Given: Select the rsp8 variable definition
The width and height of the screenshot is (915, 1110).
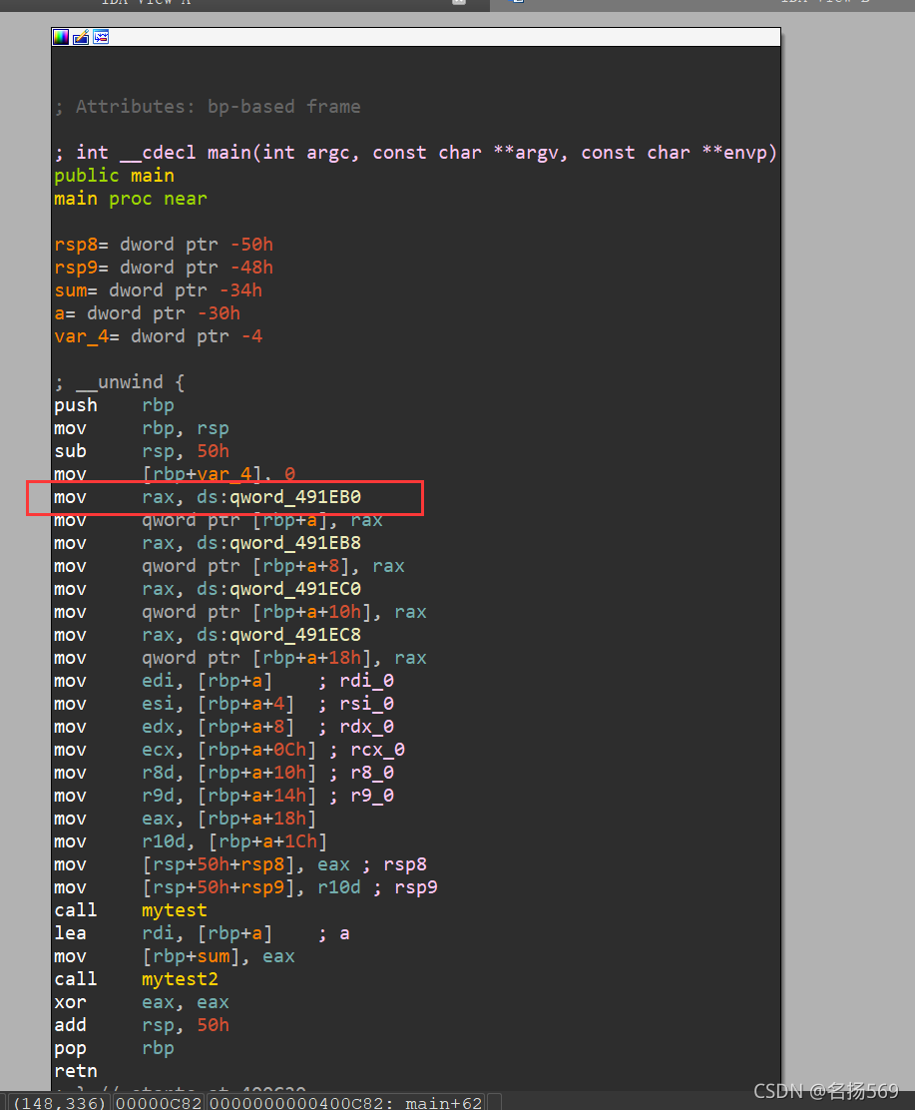Looking at the screenshot, I should (164, 245).
